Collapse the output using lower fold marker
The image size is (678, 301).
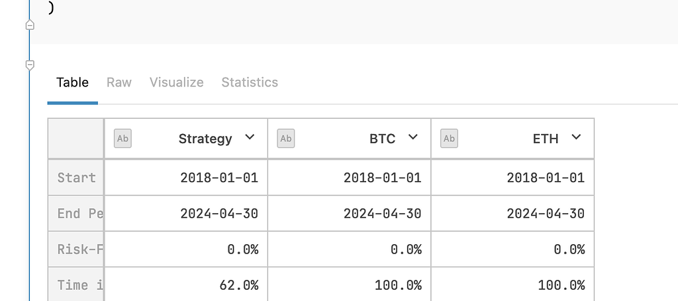click(30, 65)
